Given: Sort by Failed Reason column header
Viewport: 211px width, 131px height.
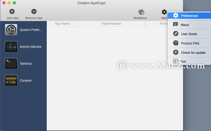Looking at the screenshot, I should point(112,24).
